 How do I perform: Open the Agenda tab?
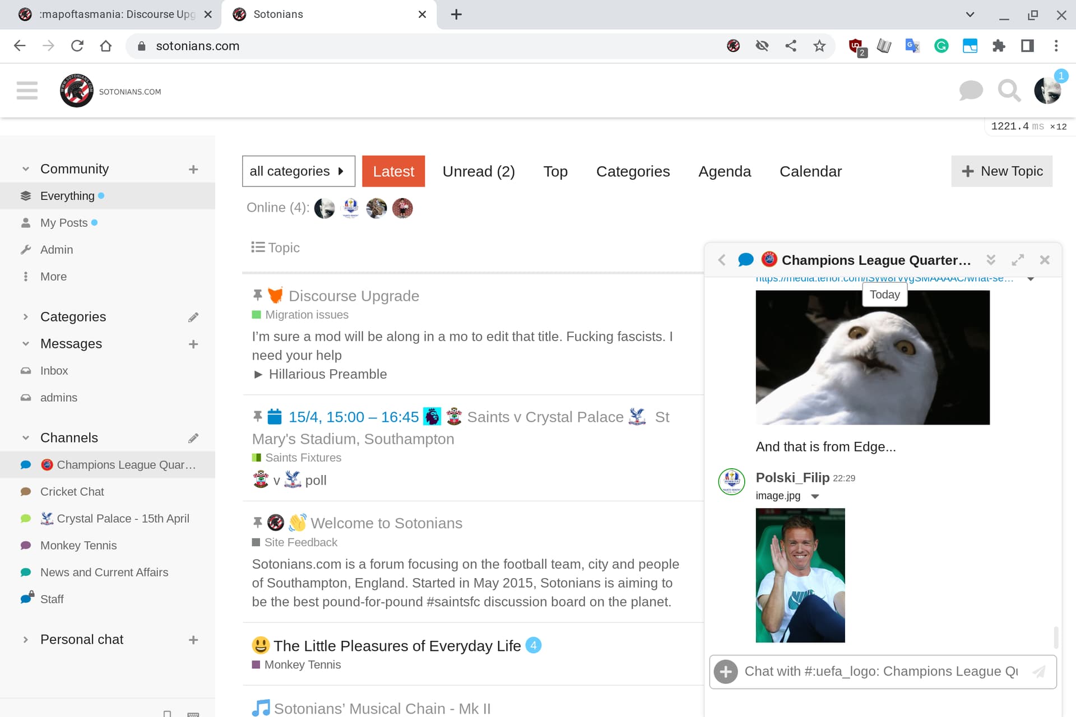pyautogui.click(x=725, y=171)
